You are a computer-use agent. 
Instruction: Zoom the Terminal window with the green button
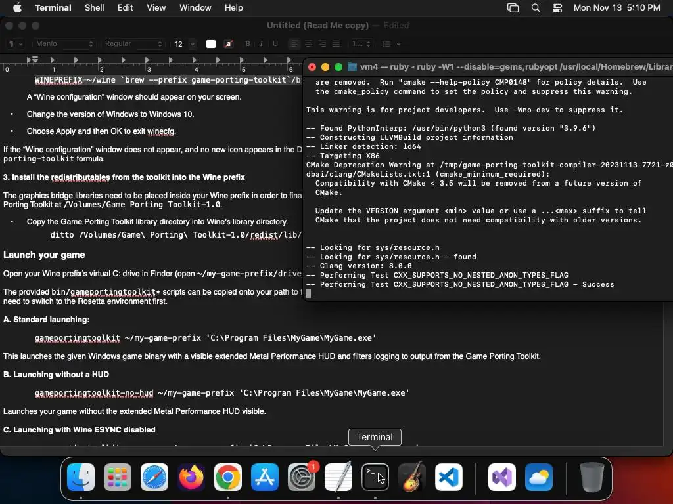[x=338, y=67]
